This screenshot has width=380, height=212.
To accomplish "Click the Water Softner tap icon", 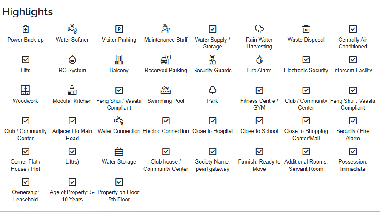I will [x=72, y=29].
